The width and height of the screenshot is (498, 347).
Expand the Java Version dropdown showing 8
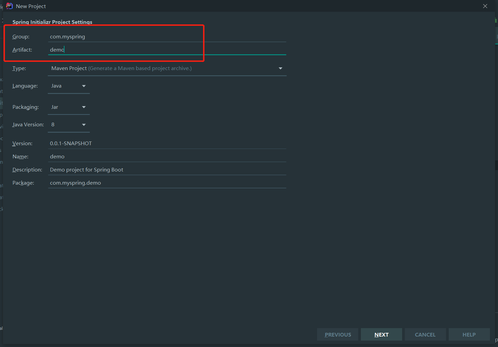(69, 125)
